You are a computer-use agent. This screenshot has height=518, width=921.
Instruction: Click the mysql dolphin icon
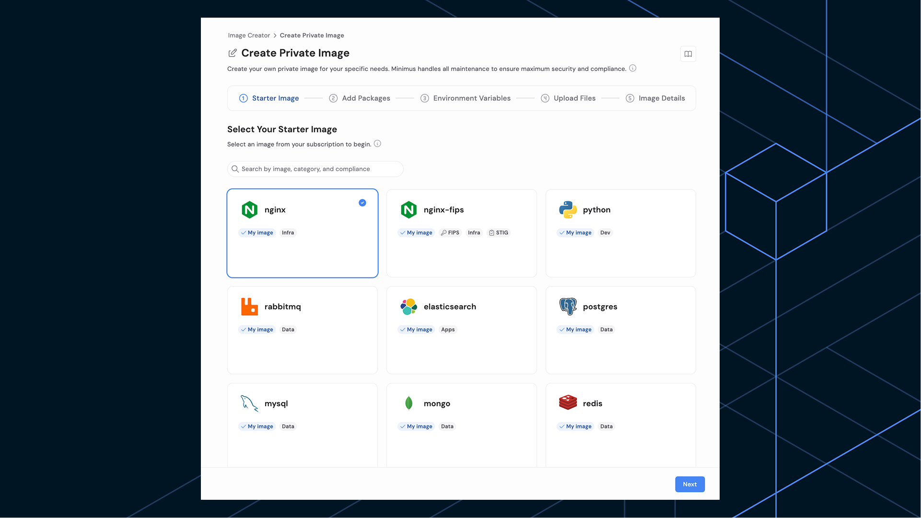(249, 403)
